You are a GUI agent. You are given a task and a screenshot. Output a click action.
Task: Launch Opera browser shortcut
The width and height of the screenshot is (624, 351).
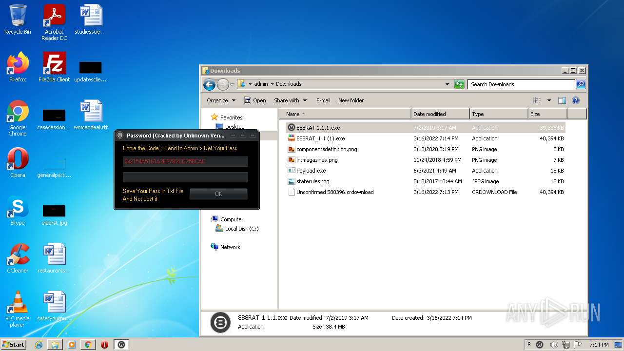tap(18, 163)
